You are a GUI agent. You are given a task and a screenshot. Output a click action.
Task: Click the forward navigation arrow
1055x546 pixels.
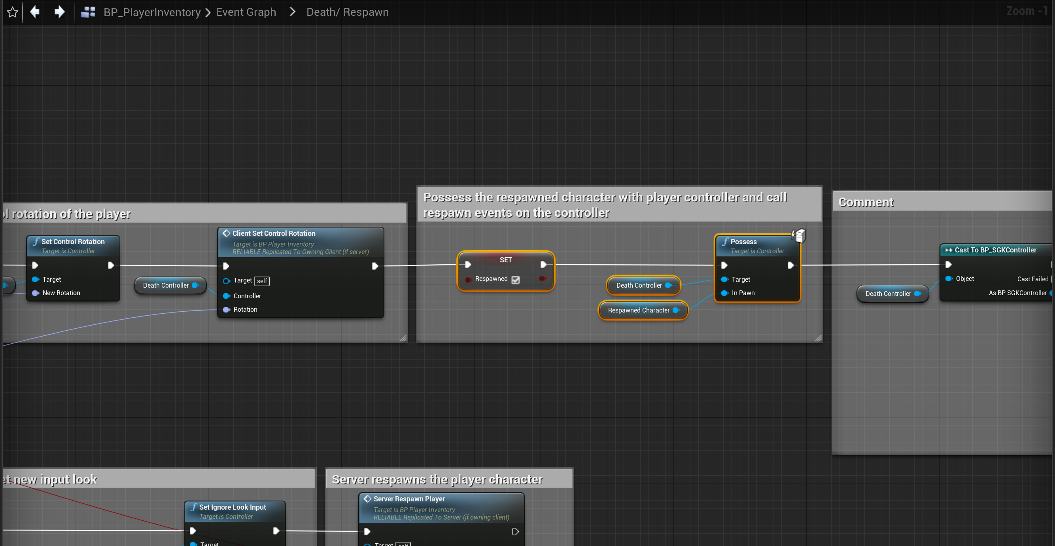(59, 12)
